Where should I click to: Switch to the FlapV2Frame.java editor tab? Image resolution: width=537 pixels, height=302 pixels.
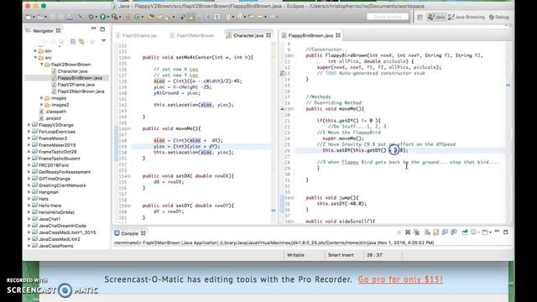tap(136, 35)
